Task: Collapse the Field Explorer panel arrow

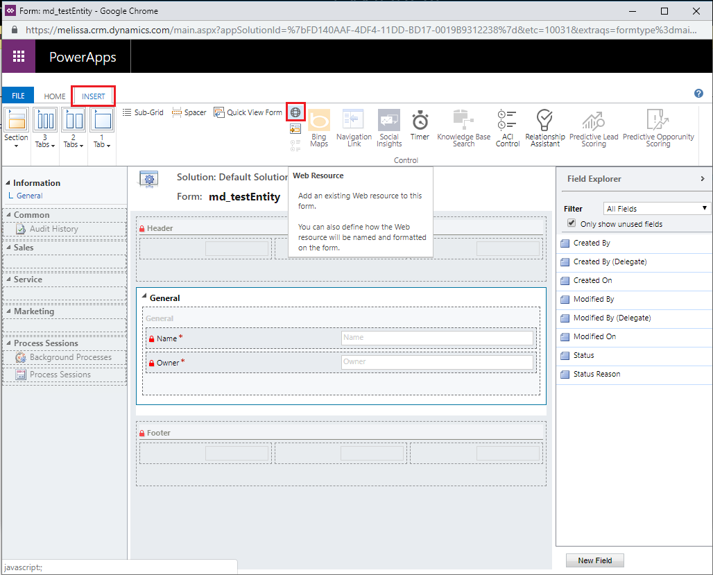Action: (x=703, y=179)
